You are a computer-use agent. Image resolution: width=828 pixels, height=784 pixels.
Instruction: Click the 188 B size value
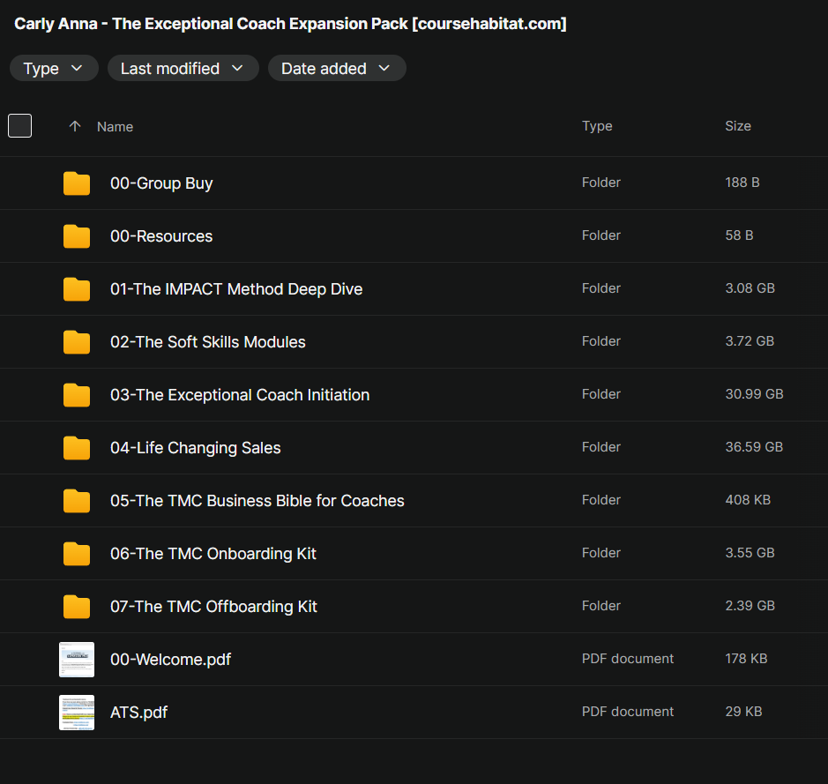coord(742,183)
